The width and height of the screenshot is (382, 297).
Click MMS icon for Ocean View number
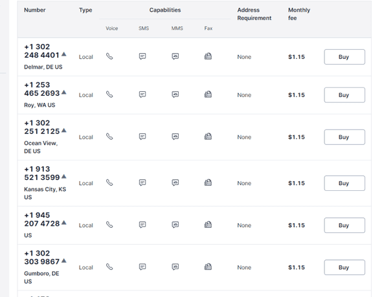click(175, 137)
